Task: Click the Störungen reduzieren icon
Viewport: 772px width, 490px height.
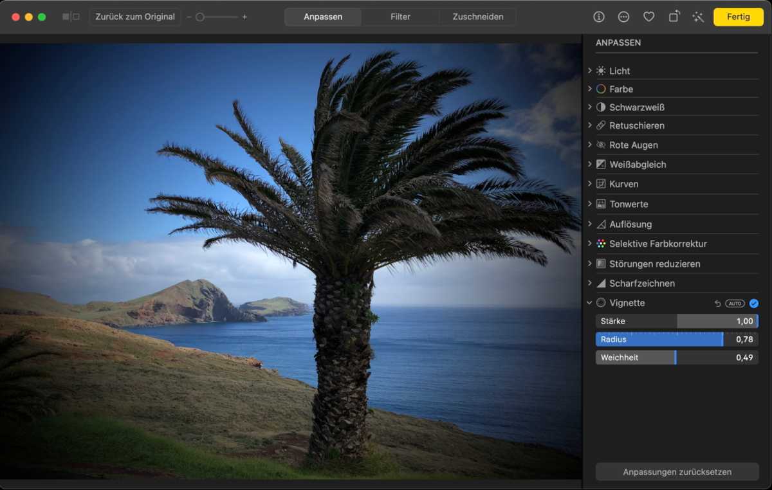Action: (601, 264)
